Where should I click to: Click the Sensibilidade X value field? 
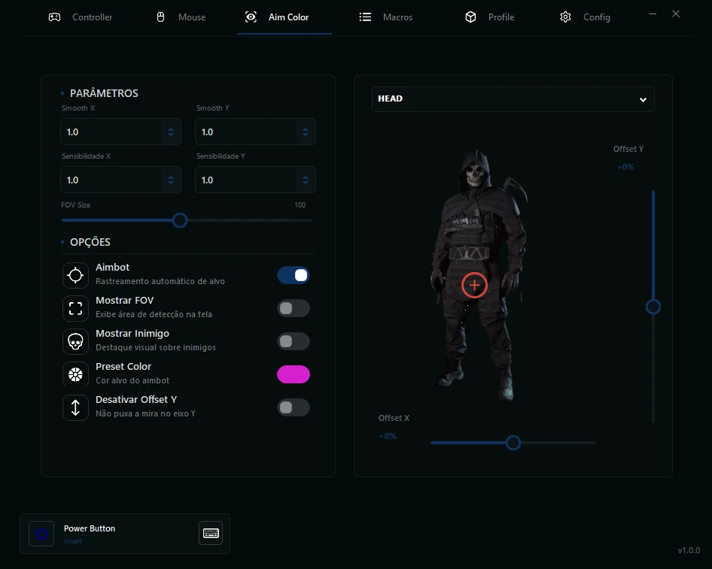click(120, 180)
